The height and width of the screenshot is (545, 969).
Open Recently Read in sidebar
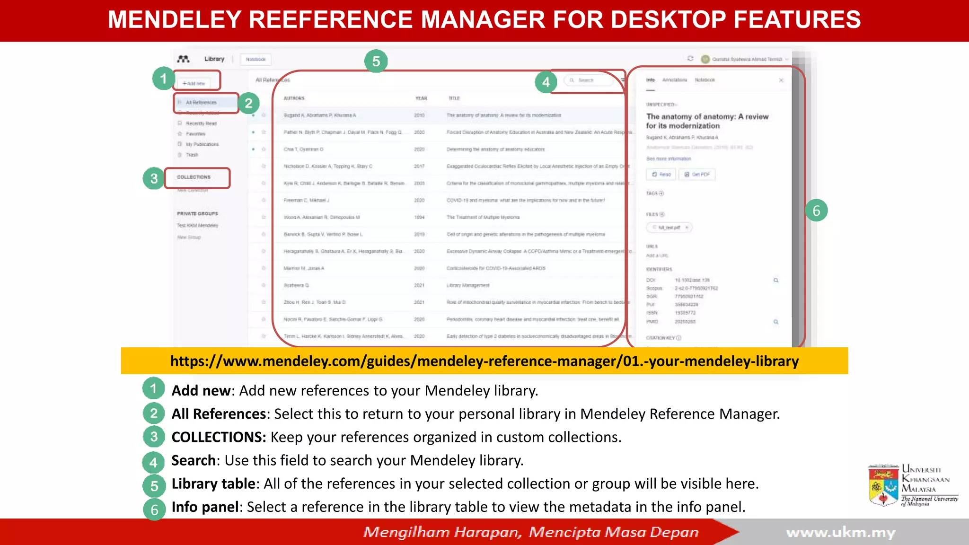201,123
